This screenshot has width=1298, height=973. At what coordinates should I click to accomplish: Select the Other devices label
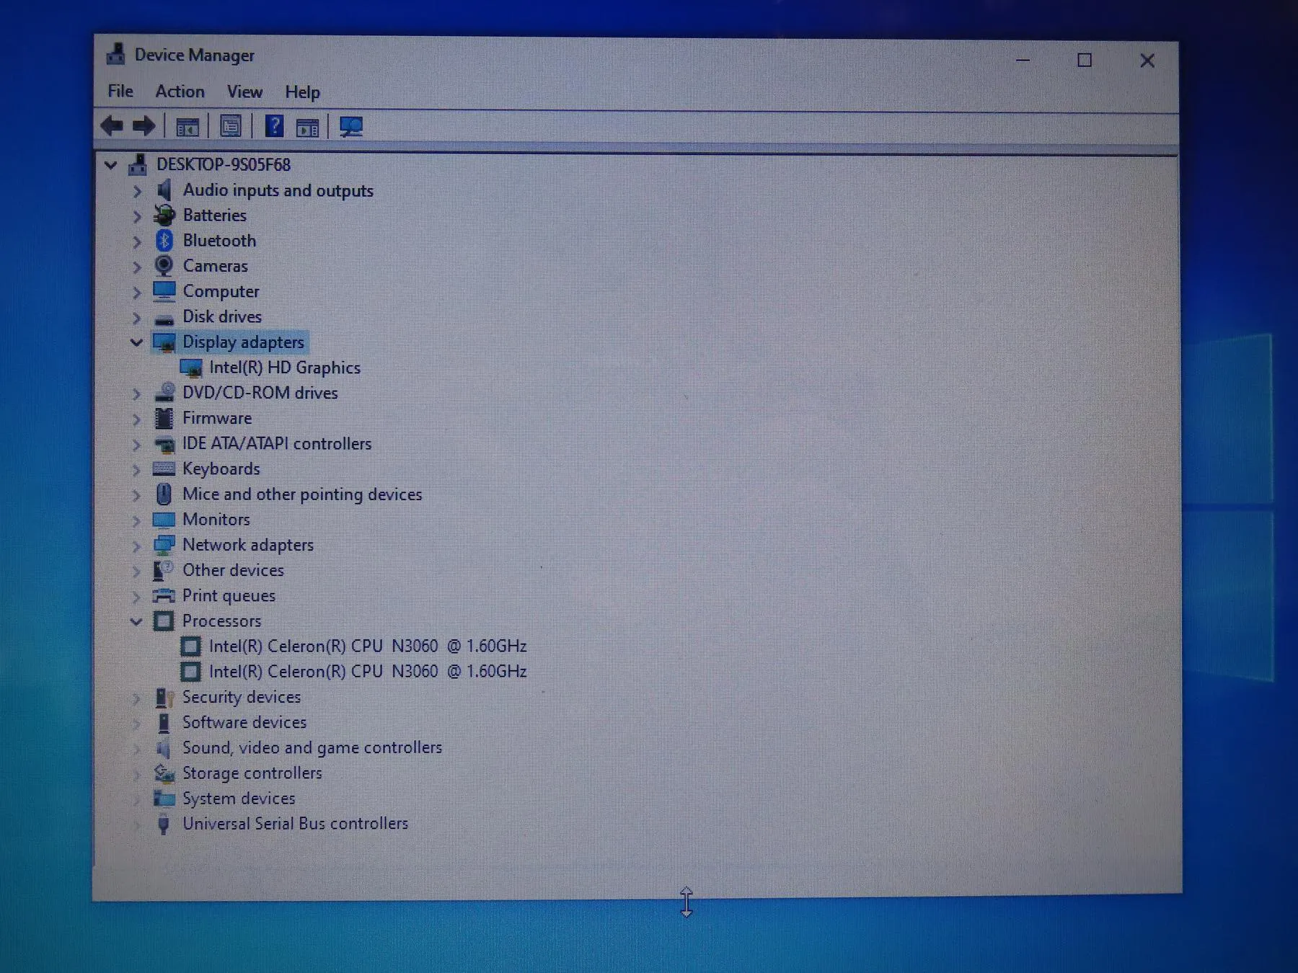click(x=233, y=570)
